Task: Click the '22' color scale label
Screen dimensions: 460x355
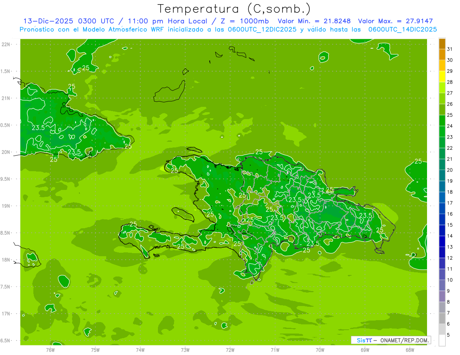Action: 450,148
